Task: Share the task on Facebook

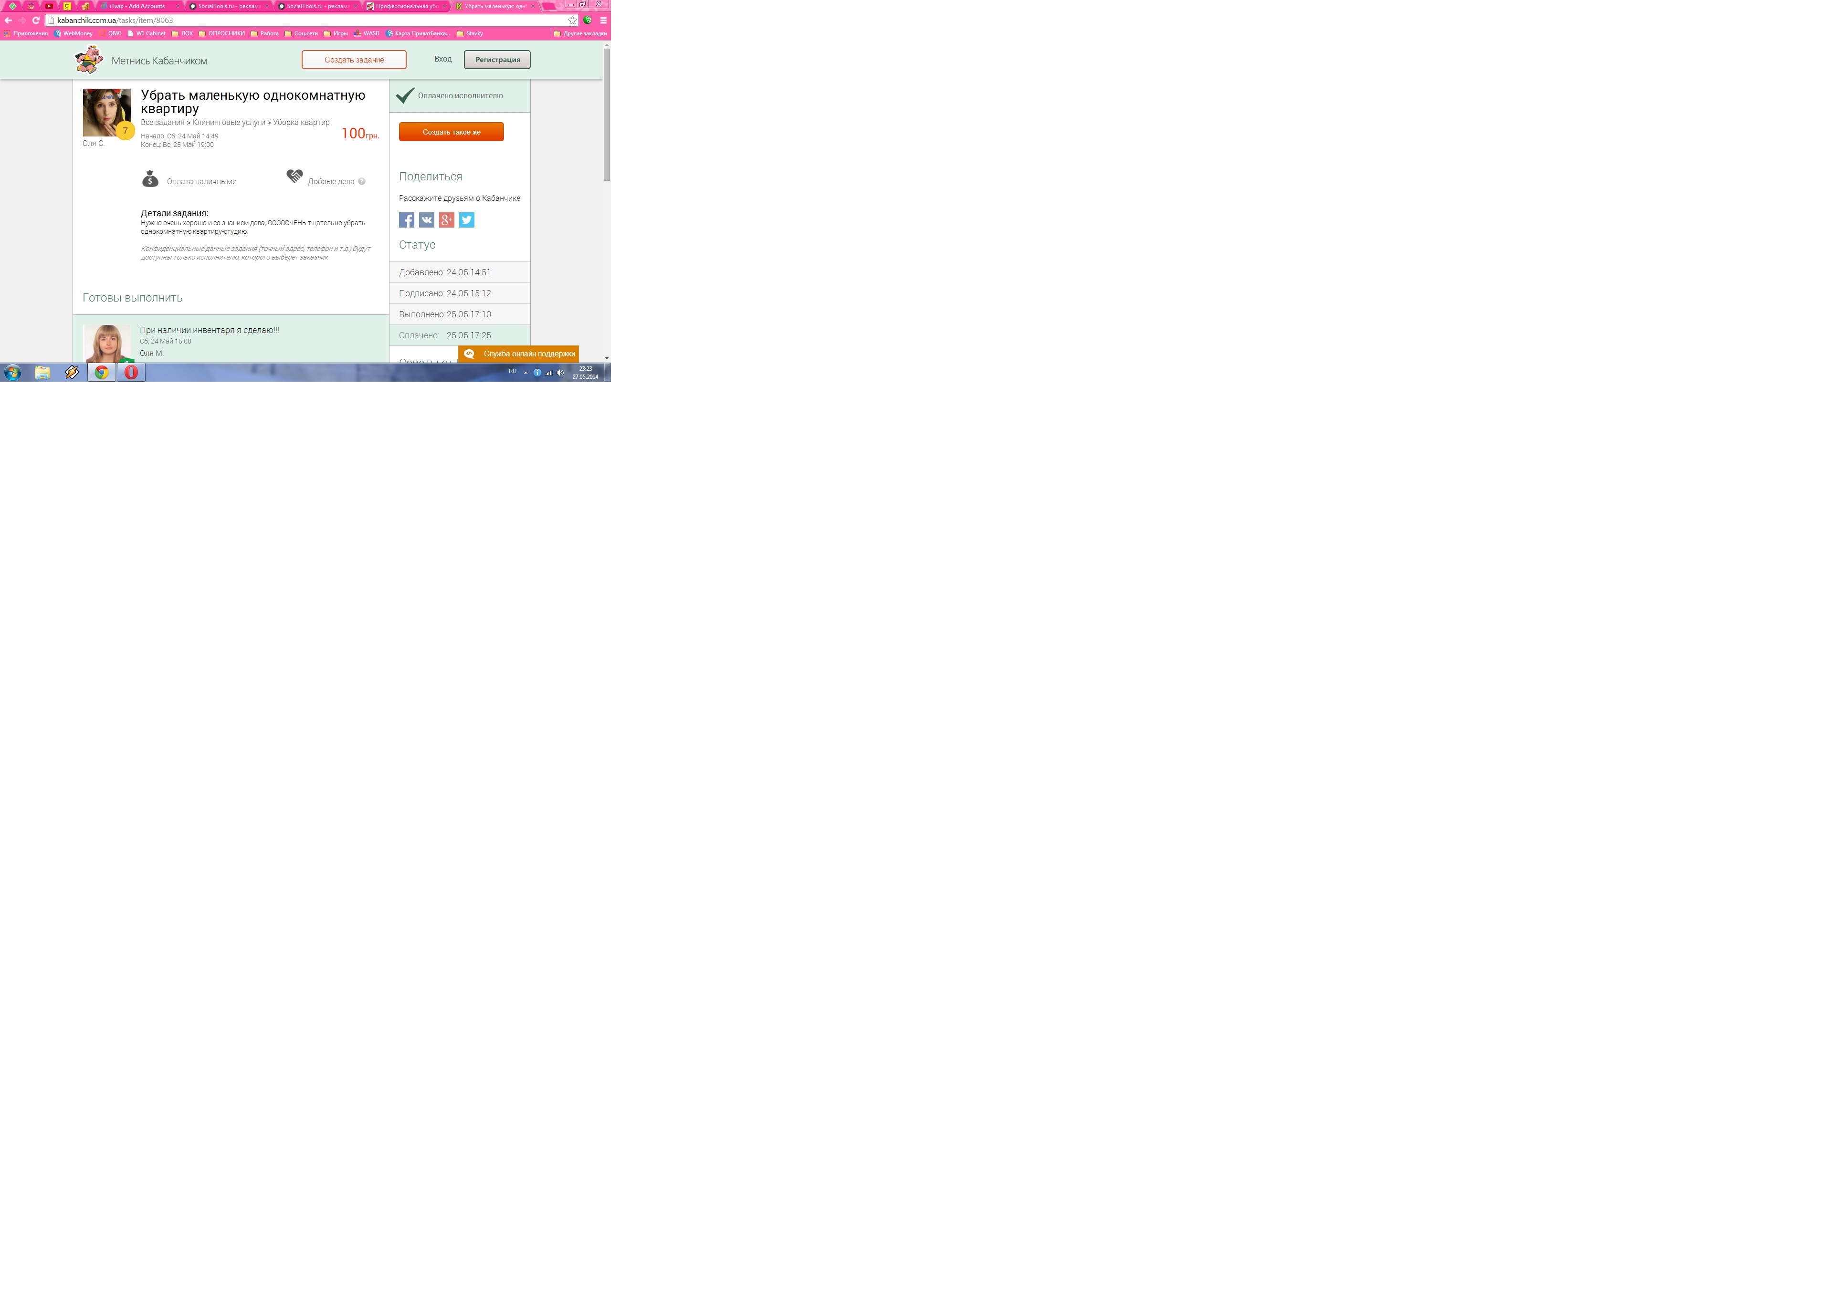Action: pos(407,220)
